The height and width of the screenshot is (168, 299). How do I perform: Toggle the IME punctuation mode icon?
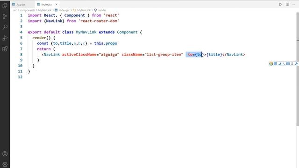point(284,63)
